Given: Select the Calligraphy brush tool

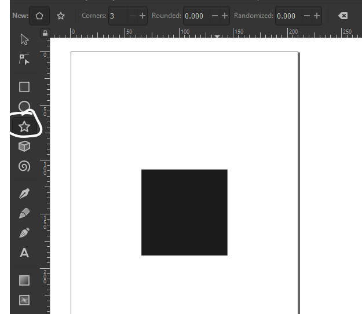Looking at the screenshot, I should click(24, 233).
